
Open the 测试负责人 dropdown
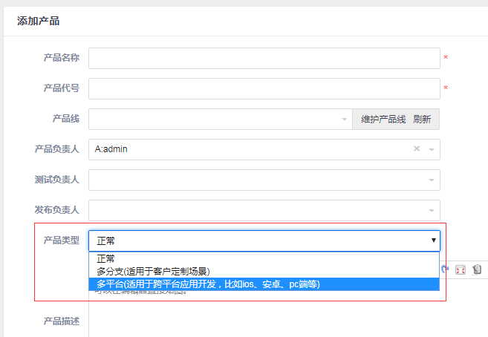pos(264,180)
